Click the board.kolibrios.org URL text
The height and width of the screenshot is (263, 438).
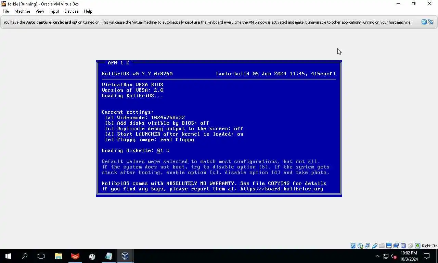coord(282,189)
